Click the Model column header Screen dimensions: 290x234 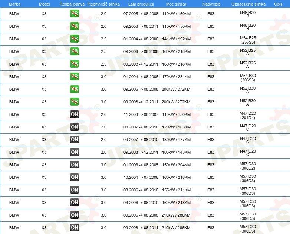(x=44, y=4)
